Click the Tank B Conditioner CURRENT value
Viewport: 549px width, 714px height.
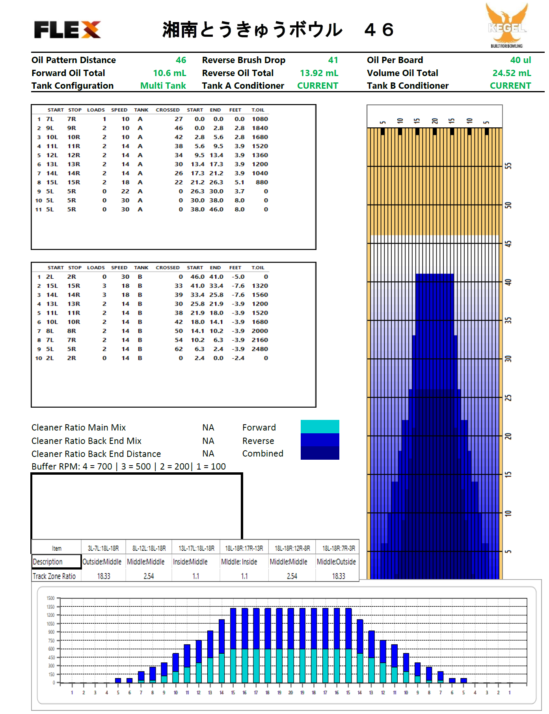[510, 86]
